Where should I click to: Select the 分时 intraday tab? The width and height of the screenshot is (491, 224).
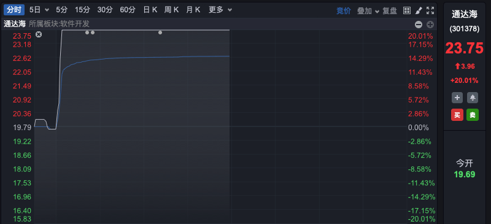[x=14, y=10]
